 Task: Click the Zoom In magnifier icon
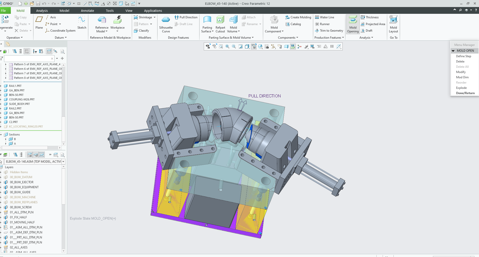tap(227, 46)
